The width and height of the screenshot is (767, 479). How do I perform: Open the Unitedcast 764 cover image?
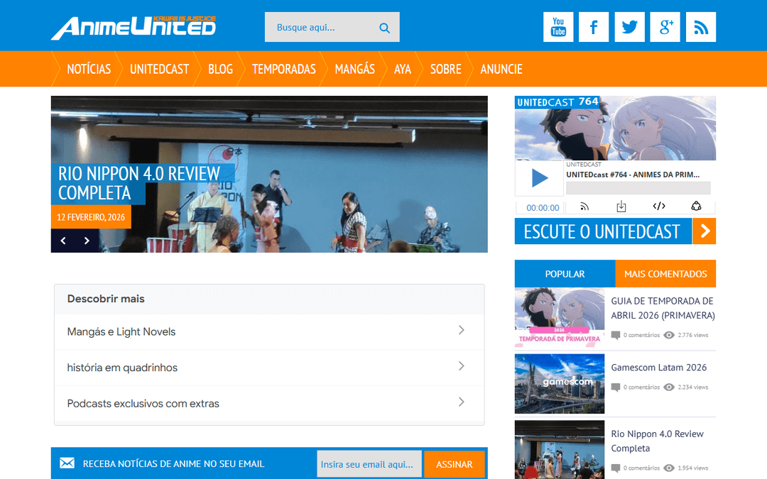tap(615, 128)
